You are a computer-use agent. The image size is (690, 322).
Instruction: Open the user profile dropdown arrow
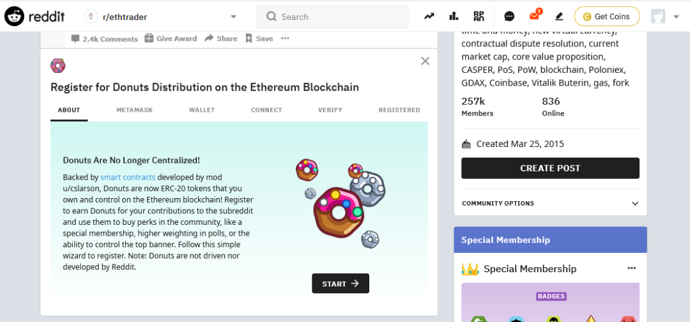click(677, 17)
